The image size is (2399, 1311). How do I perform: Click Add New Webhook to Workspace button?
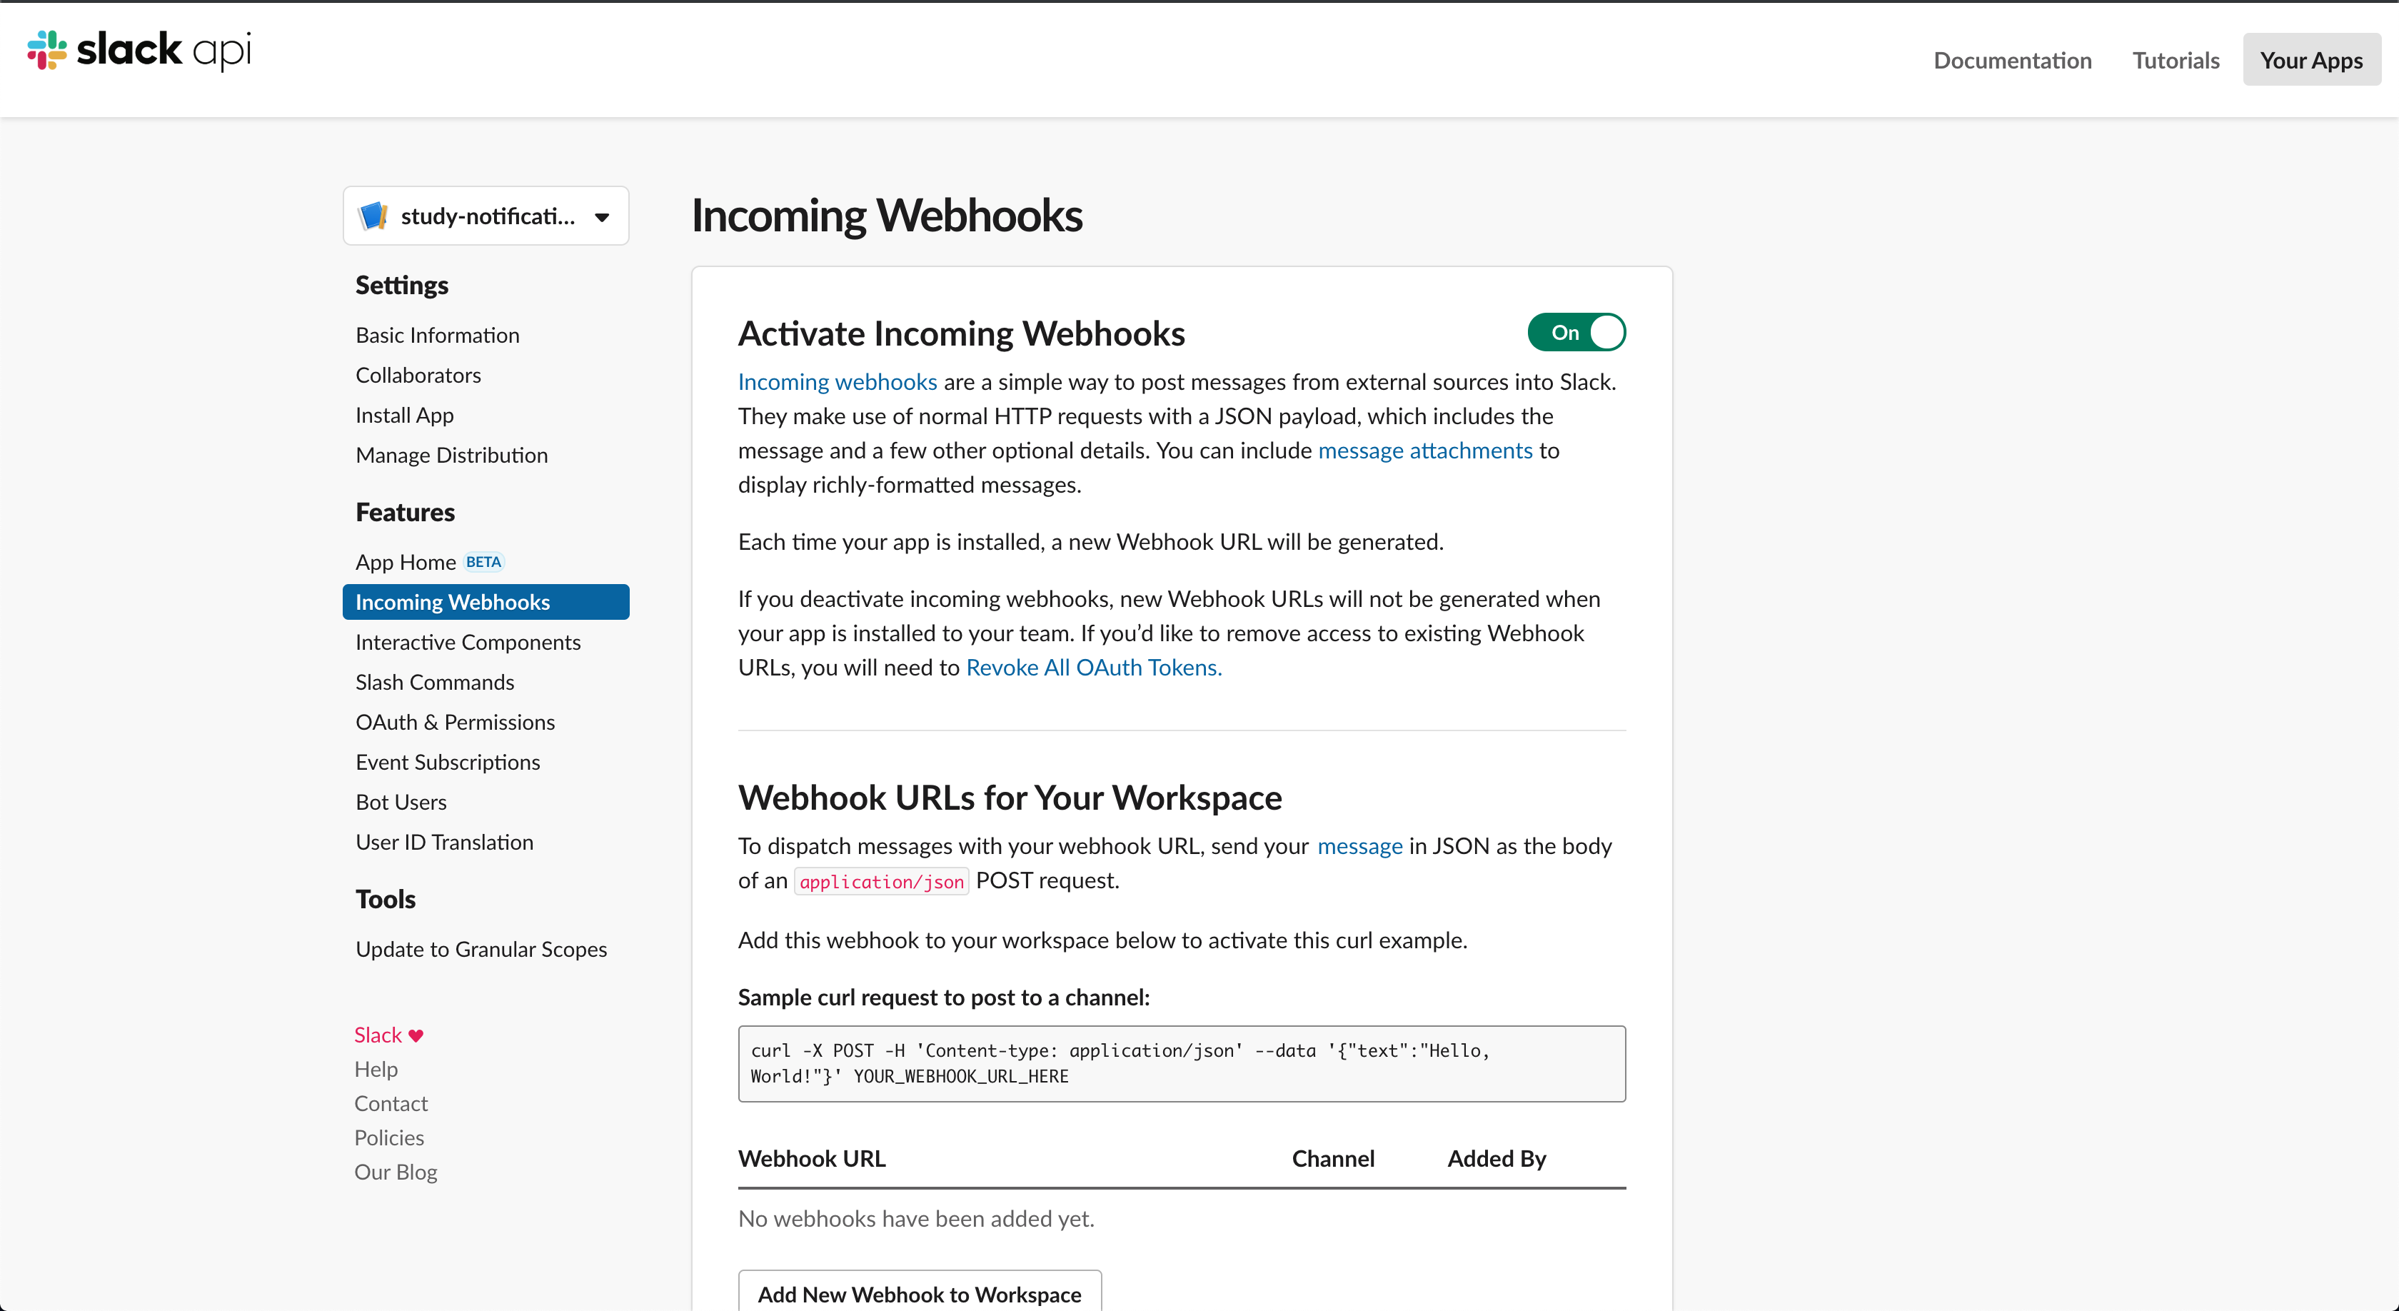click(x=919, y=1293)
